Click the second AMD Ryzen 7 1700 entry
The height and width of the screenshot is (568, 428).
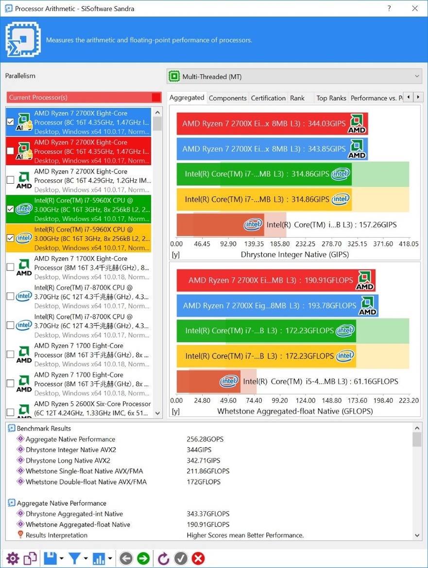coord(79,384)
